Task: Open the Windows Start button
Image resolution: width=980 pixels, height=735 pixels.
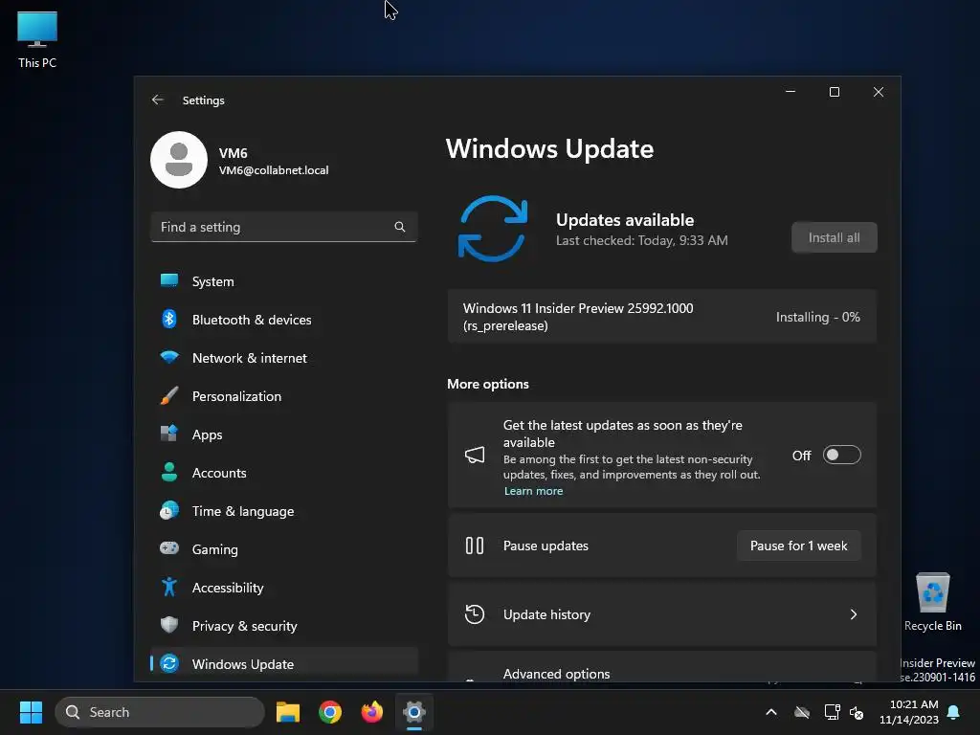Action: click(x=31, y=712)
